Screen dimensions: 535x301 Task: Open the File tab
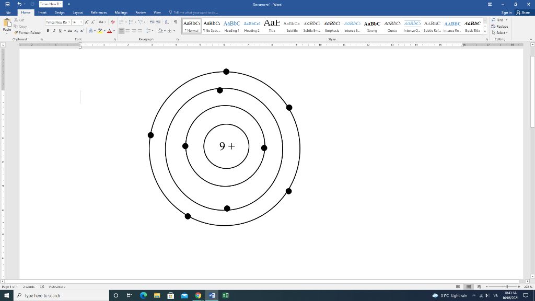(8, 13)
